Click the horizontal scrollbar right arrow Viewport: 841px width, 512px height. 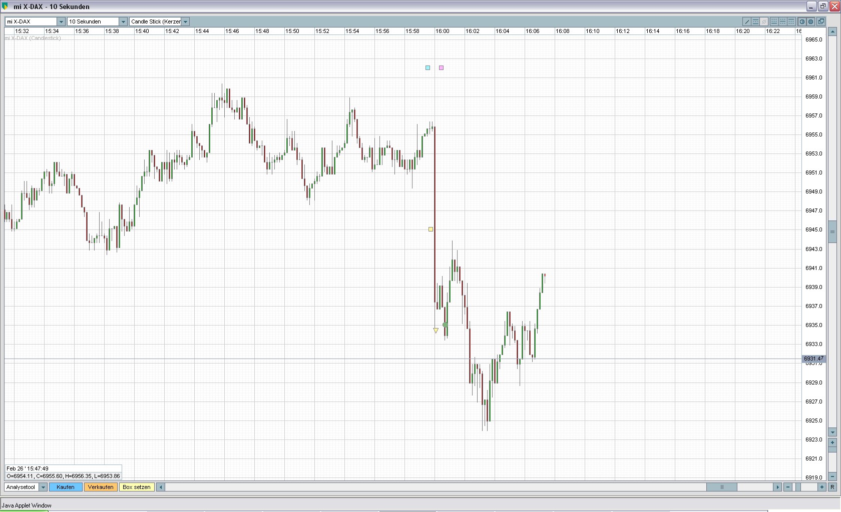coord(777,487)
